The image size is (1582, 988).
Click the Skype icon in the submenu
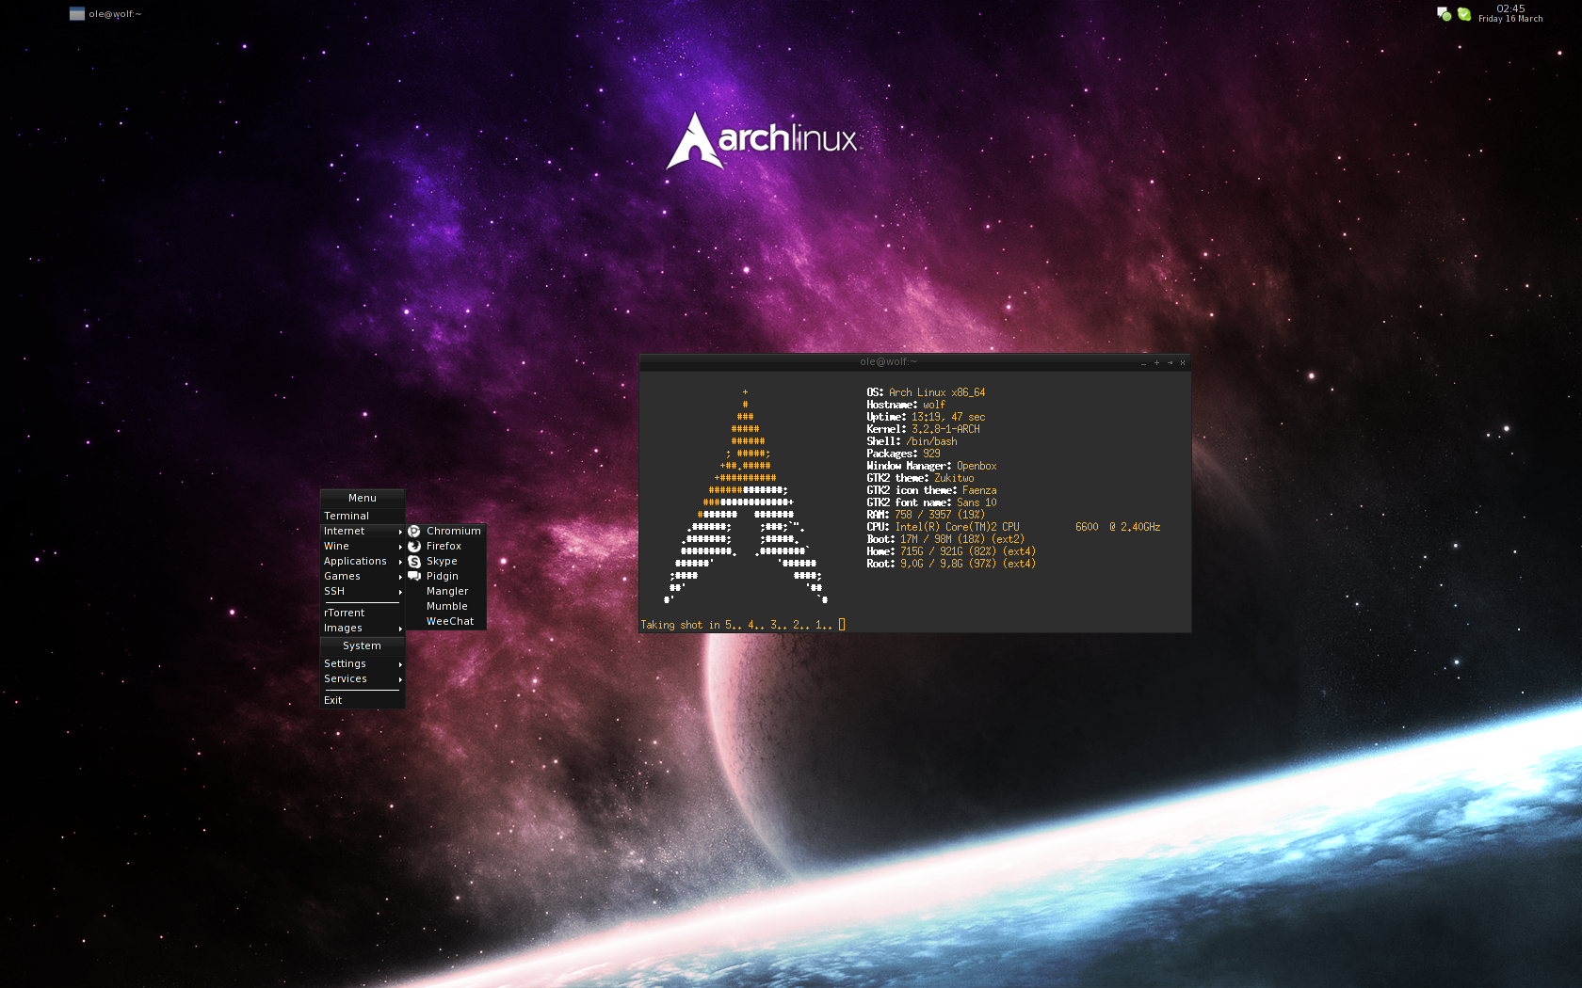tap(414, 562)
